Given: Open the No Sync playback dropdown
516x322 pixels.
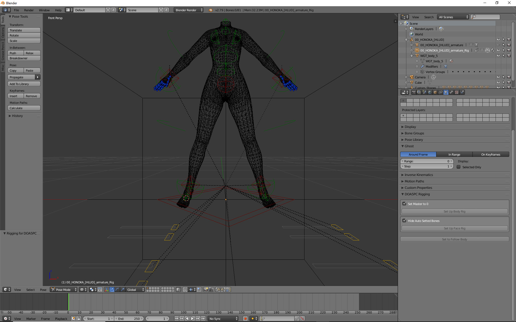Looking at the screenshot, I should pos(223,319).
